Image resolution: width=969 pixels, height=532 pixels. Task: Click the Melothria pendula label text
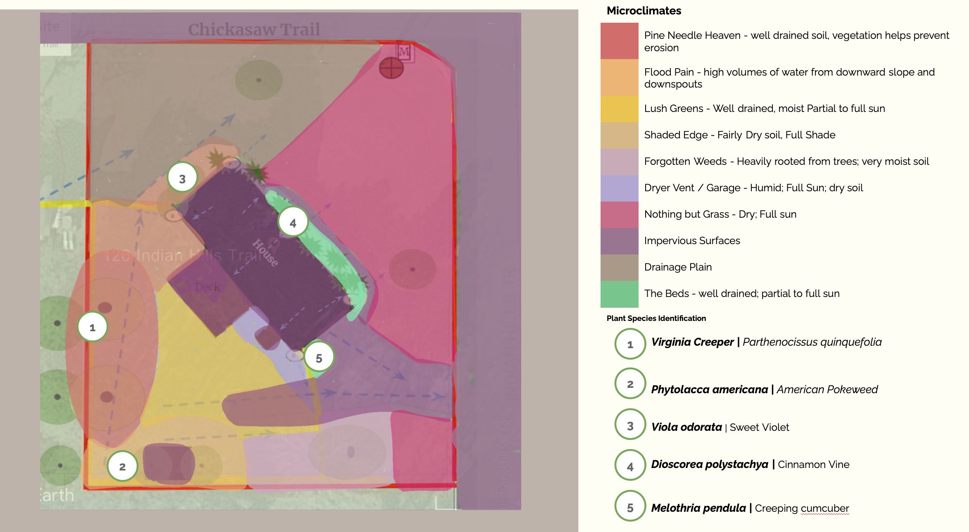click(698, 508)
